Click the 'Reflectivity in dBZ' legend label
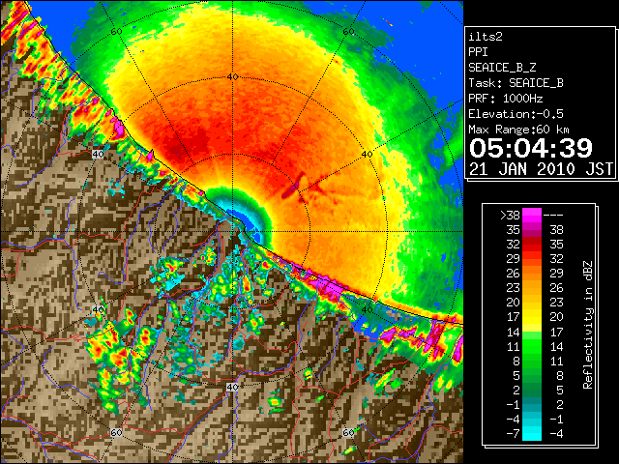This screenshot has width=619, height=464. pyautogui.click(x=587, y=325)
